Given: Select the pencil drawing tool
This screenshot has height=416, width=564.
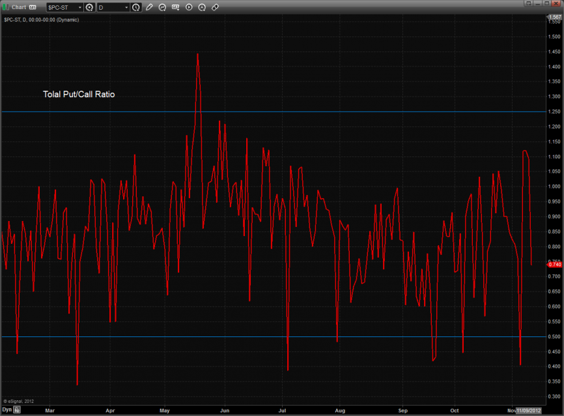Looking at the screenshot, I should (150, 7).
